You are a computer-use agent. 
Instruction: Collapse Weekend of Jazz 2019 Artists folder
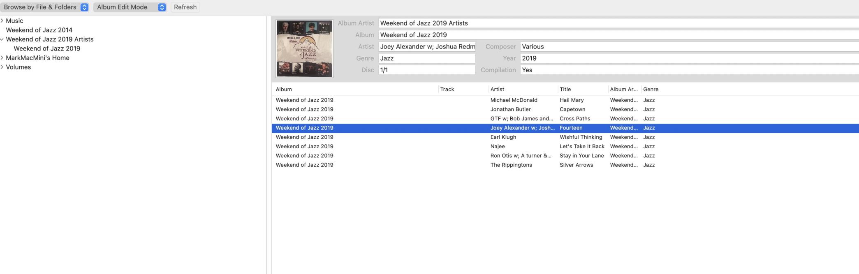(x=2, y=39)
